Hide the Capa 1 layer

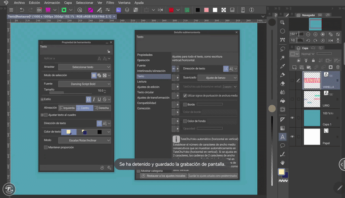pos(292,118)
